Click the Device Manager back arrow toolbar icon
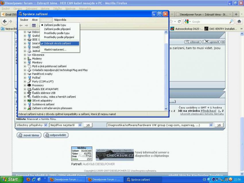 tap(21, 25)
